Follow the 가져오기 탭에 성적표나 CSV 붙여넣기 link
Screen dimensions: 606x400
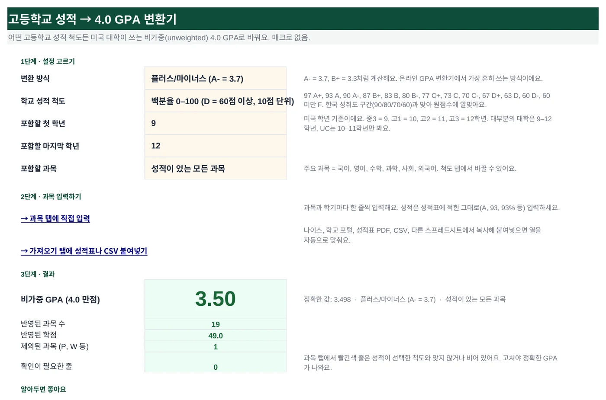pyautogui.click(x=84, y=251)
